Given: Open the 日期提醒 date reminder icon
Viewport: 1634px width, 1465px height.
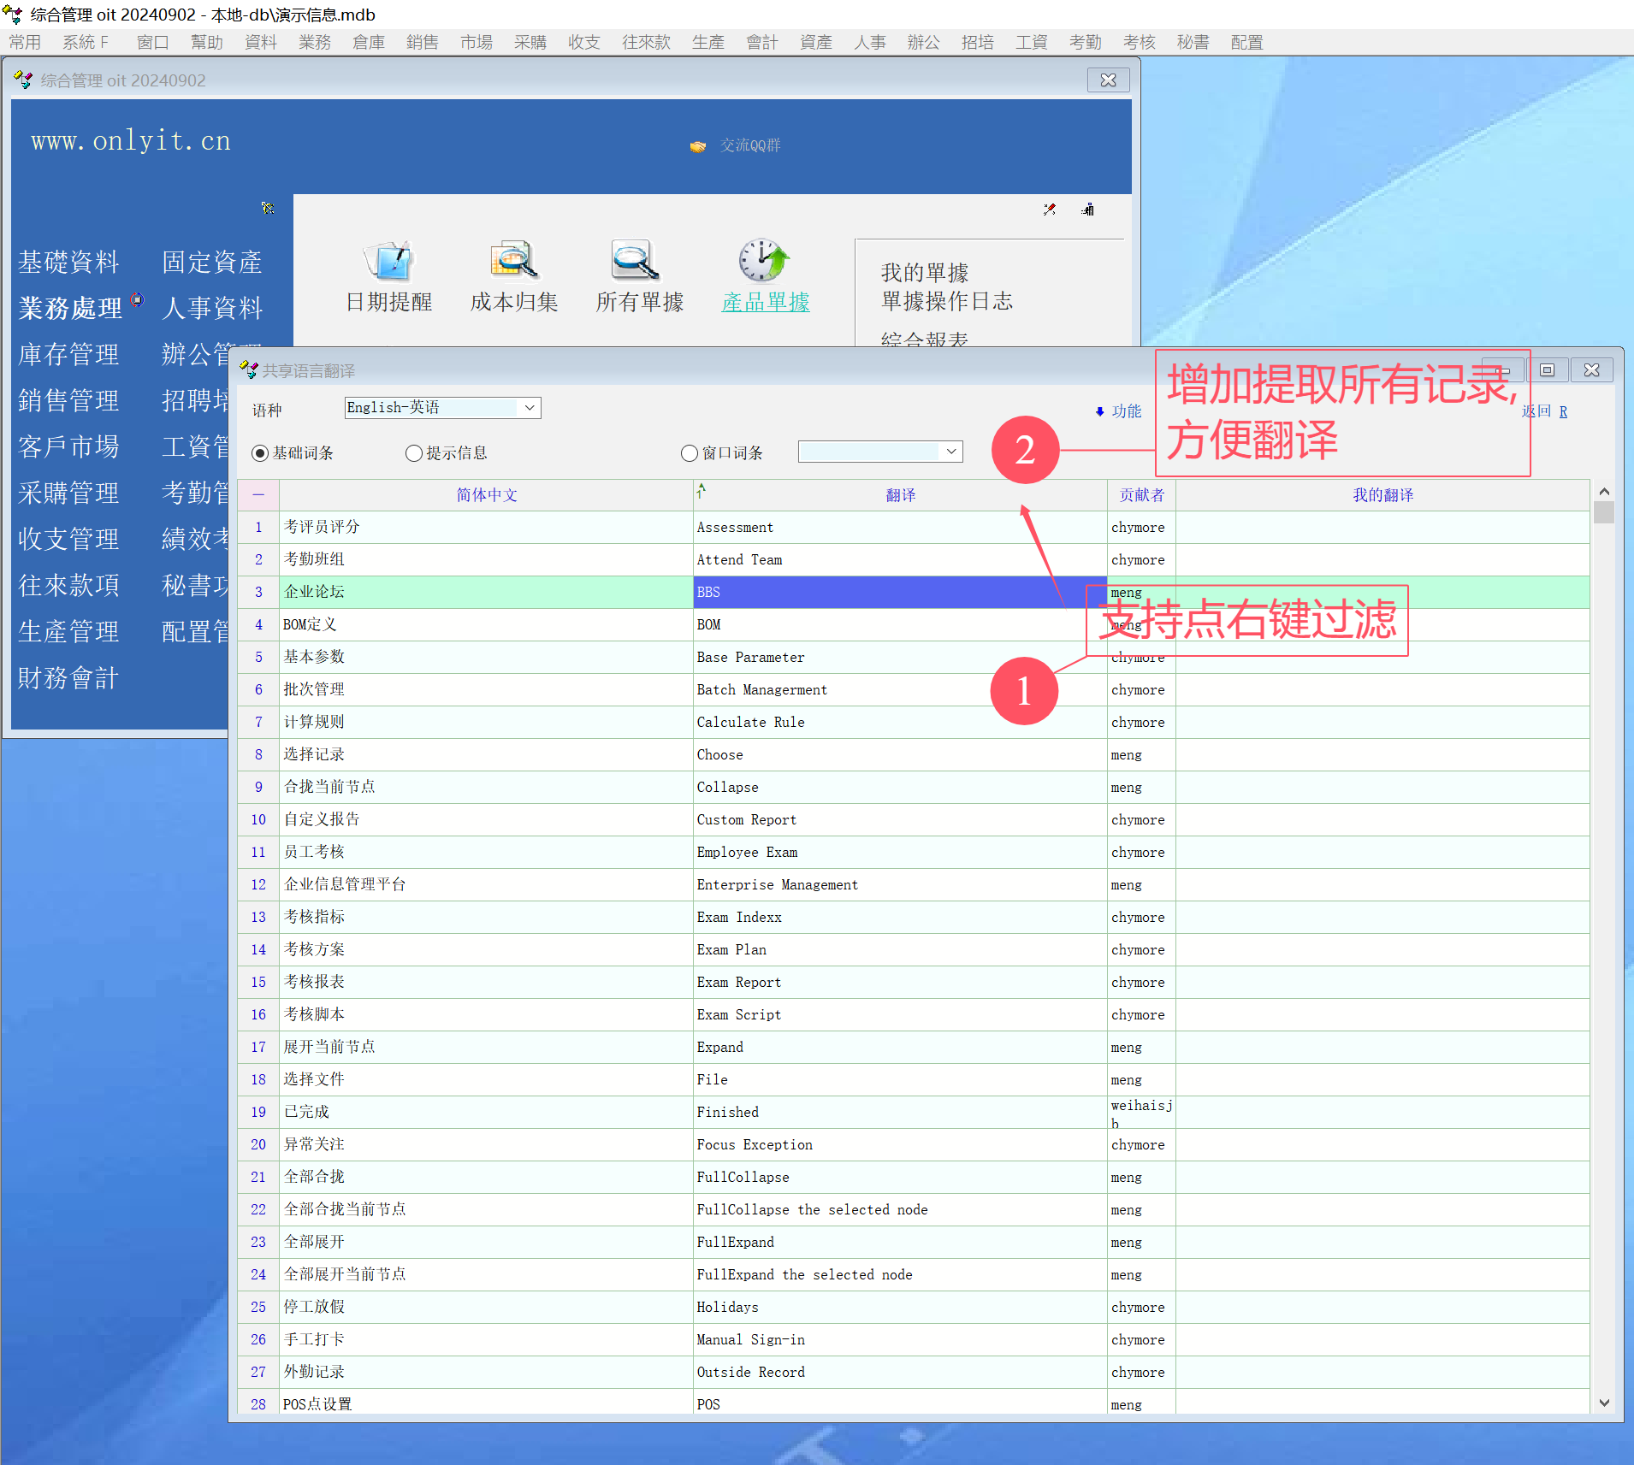Looking at the screenshot, I should click(388, 261).
